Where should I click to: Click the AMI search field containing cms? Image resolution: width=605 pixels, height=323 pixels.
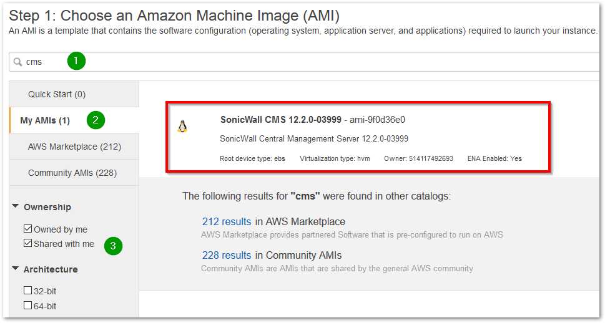click(312, 62)
